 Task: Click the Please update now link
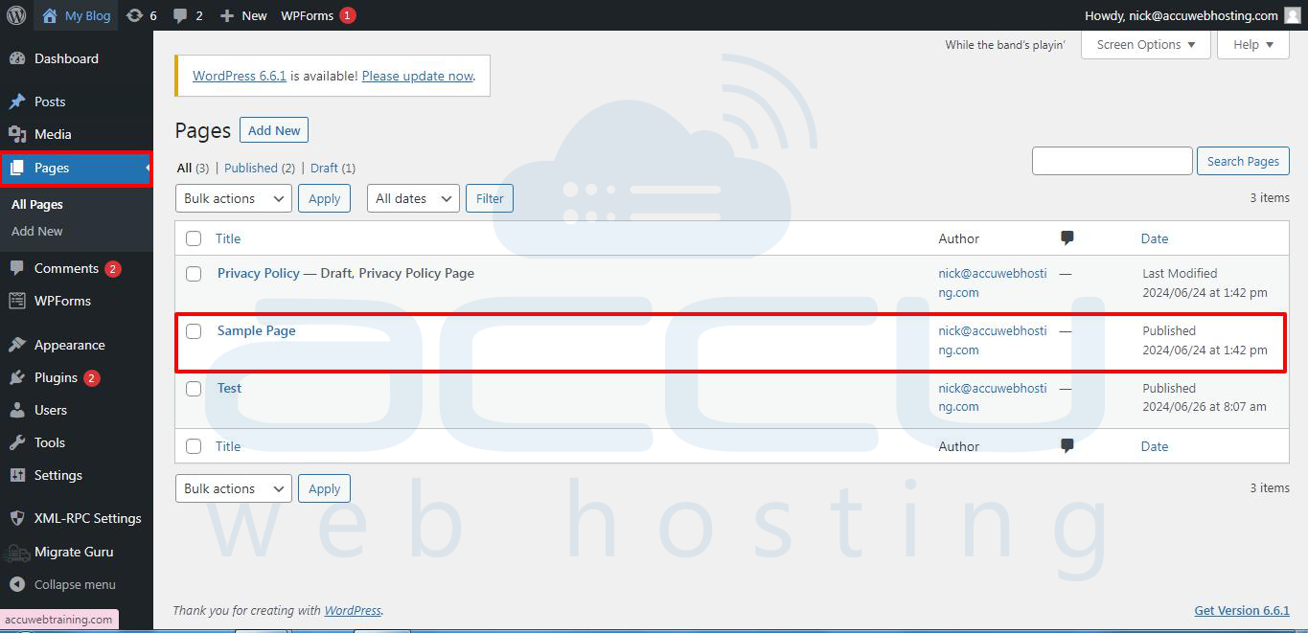pyautogui.click(x=418, y=76)
